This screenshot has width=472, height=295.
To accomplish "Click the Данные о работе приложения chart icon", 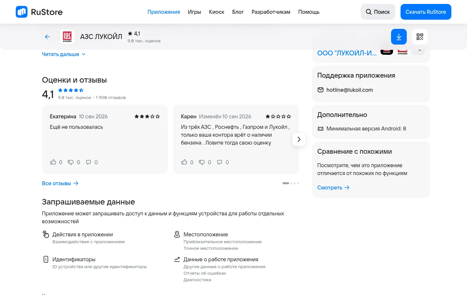I will 177,259.
